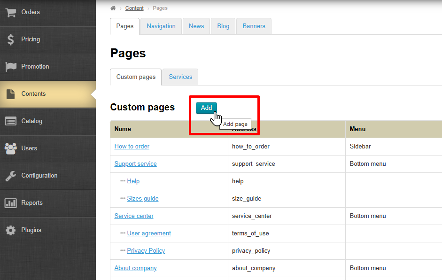Click the Content breadcrumb link
The height and width of the screenshot is (280, 442).
click(x=134, y=8)
